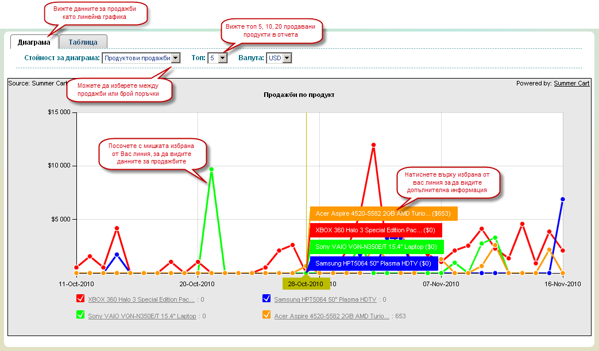This screenshot has height=351, width=599.
Task: Click the blue Samsung HPT5064 ($0) tooltip
Action: tap(373, 263)
